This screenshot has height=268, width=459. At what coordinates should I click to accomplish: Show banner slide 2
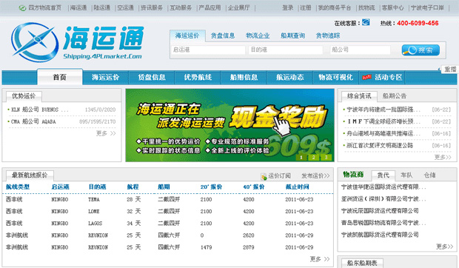click(313, 158)
